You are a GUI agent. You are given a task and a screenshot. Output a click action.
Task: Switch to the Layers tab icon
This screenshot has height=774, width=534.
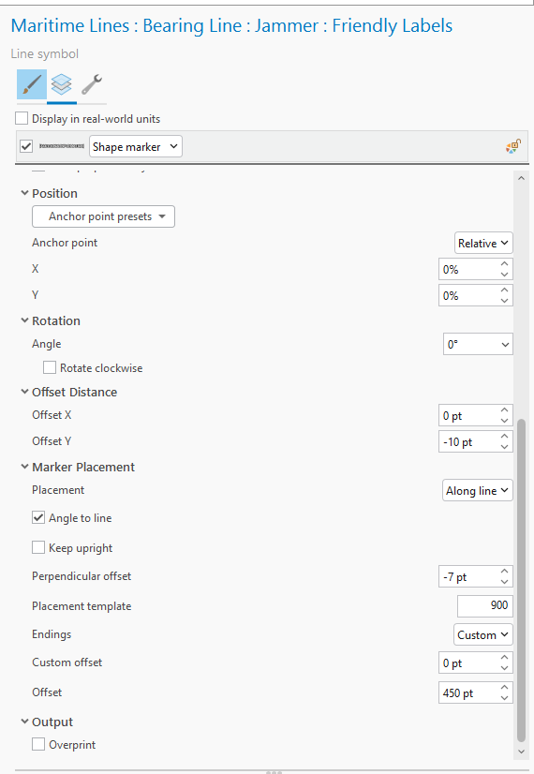62,84
